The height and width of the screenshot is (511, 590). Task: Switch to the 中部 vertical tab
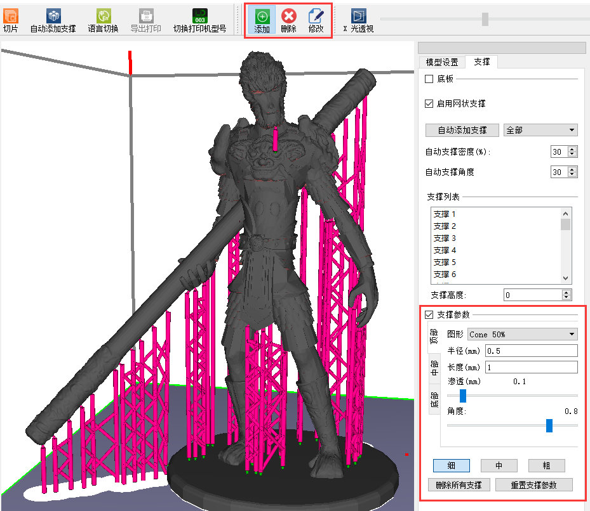pyautogui.click(x=434, y=368)
